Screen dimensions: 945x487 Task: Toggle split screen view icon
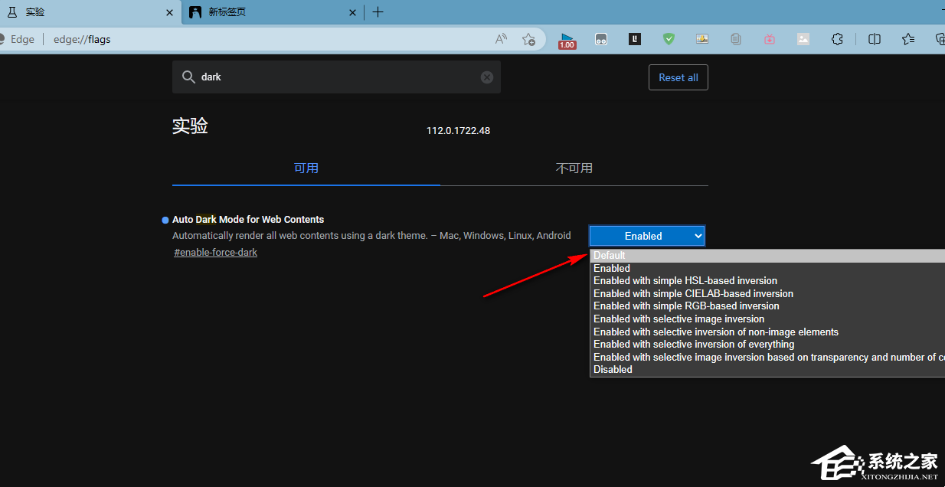tap(874, 39)
